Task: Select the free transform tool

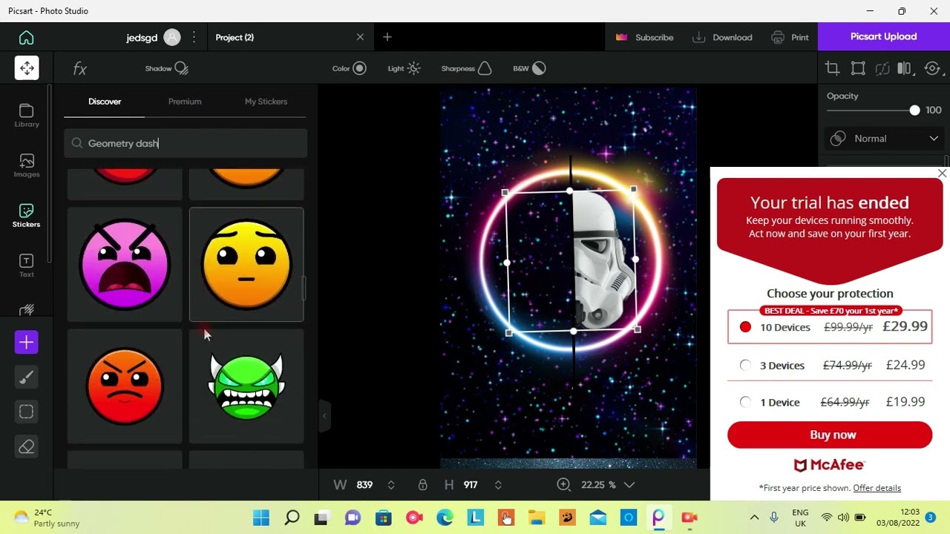Action: pyautogui.click(x=858, y=68)
